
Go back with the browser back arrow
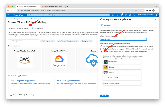click(8, 10)
